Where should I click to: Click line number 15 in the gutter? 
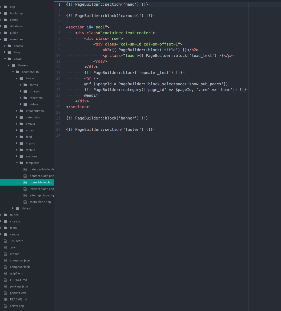pos(58,84)
